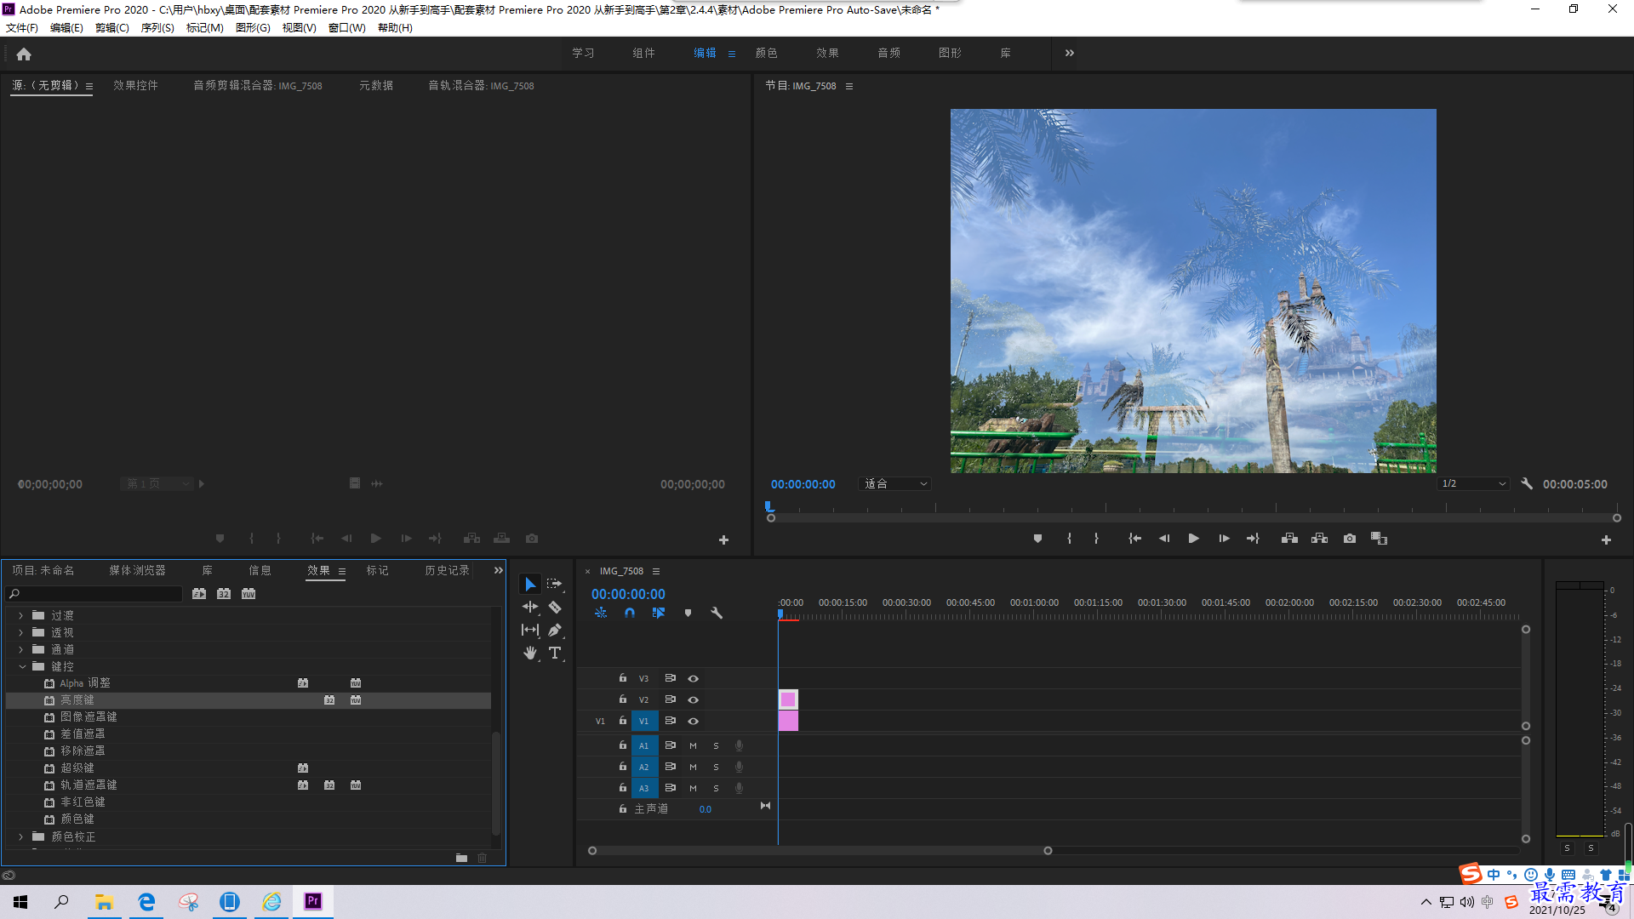Go to In point in program monitor
Screen dimensions: 1634x919
pyautogui.click(x=1134, y=539)
